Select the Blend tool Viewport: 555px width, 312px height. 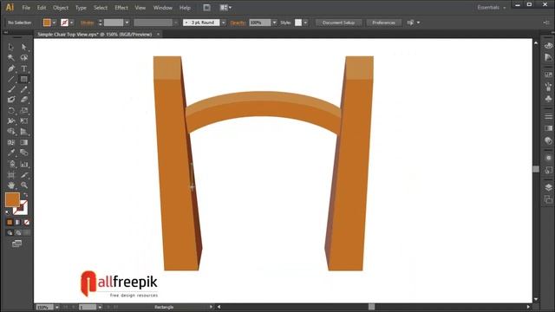(x=24, y=153)
